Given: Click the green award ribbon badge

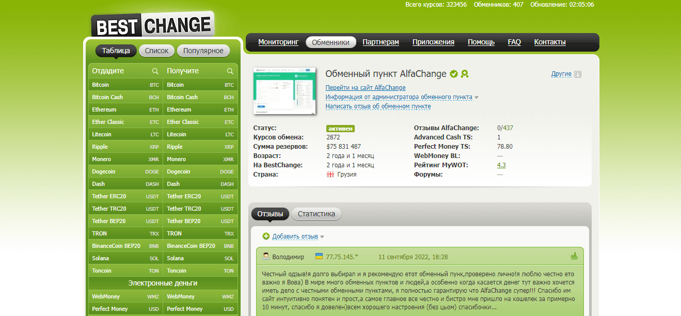Looking at the screenshot, I should 465,74.
